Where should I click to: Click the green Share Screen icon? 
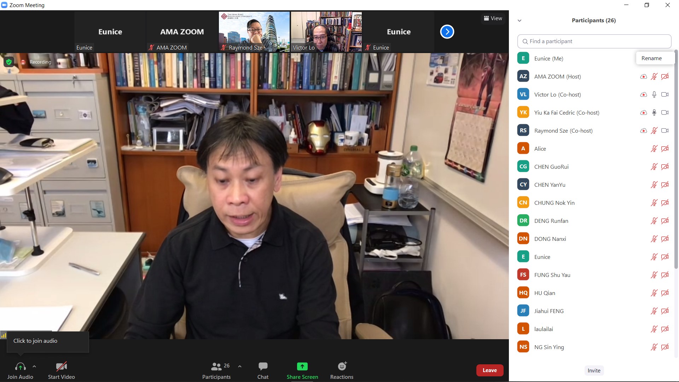click(x=302, y=366)
